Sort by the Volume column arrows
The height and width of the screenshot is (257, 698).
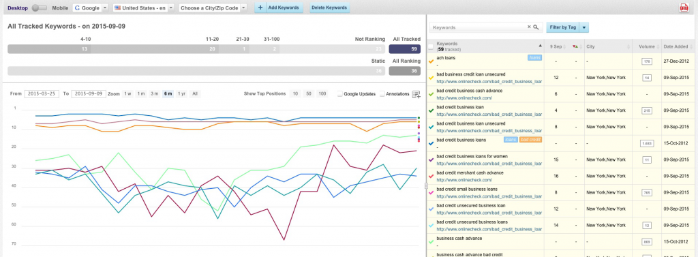pyautogui.click(x=657, y=46)
